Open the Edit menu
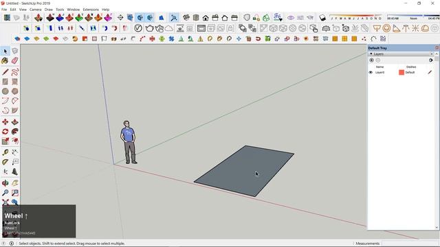 (13, 10)
